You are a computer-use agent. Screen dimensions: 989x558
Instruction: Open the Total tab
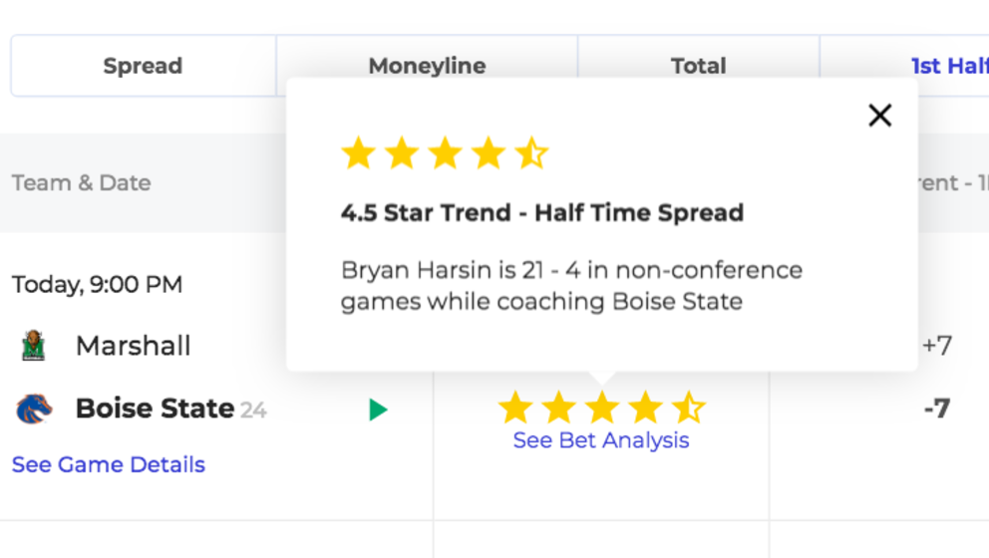698,66
